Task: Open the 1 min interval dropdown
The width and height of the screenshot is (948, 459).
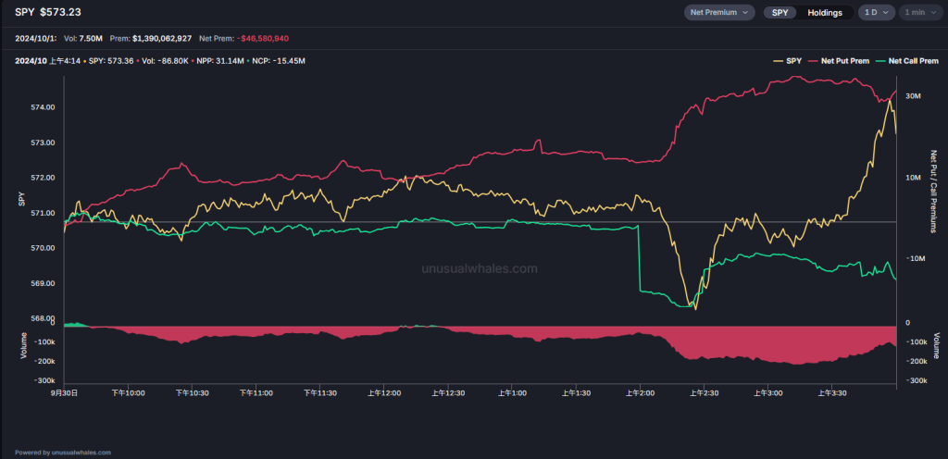Action: pyautogui.click(x=919, y=13)
